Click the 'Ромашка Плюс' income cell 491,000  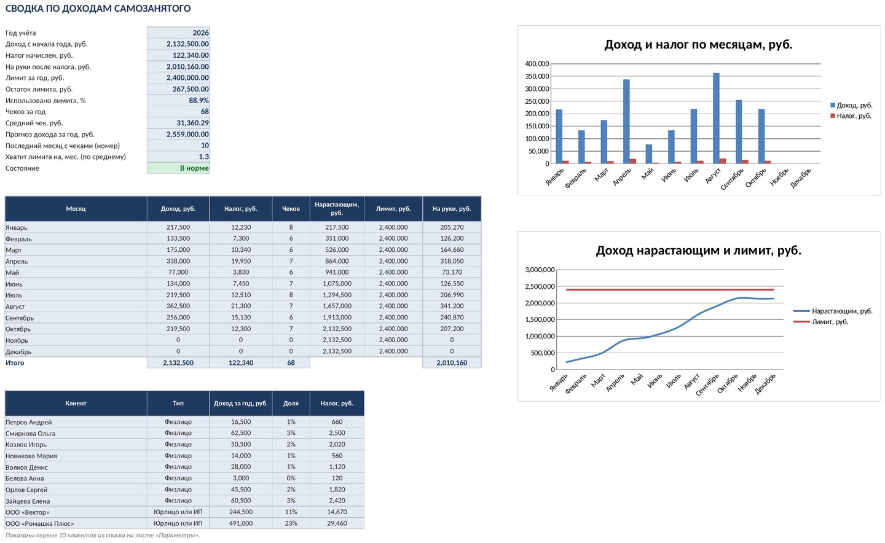pyautogui.click(x=241, y=523)
